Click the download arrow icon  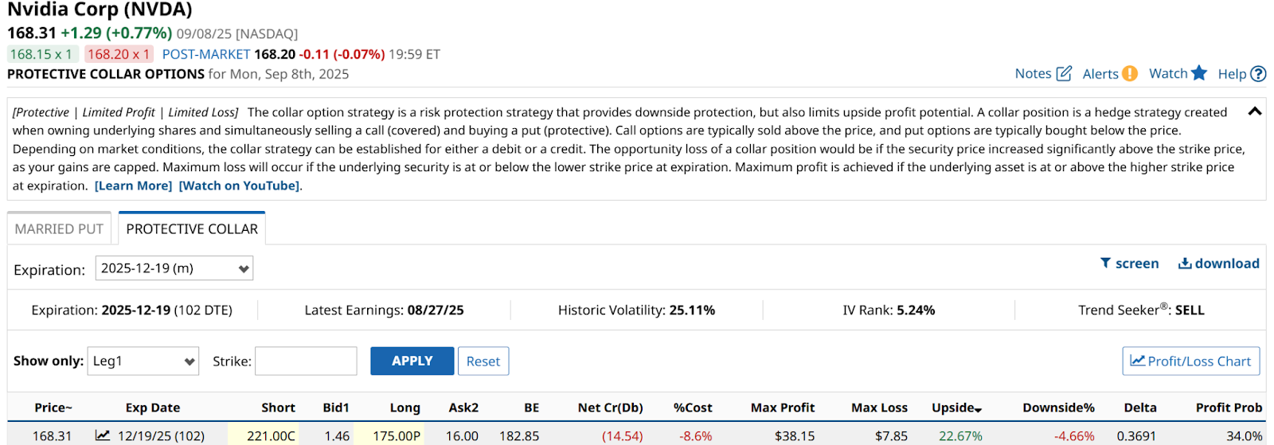(1185, 263)
